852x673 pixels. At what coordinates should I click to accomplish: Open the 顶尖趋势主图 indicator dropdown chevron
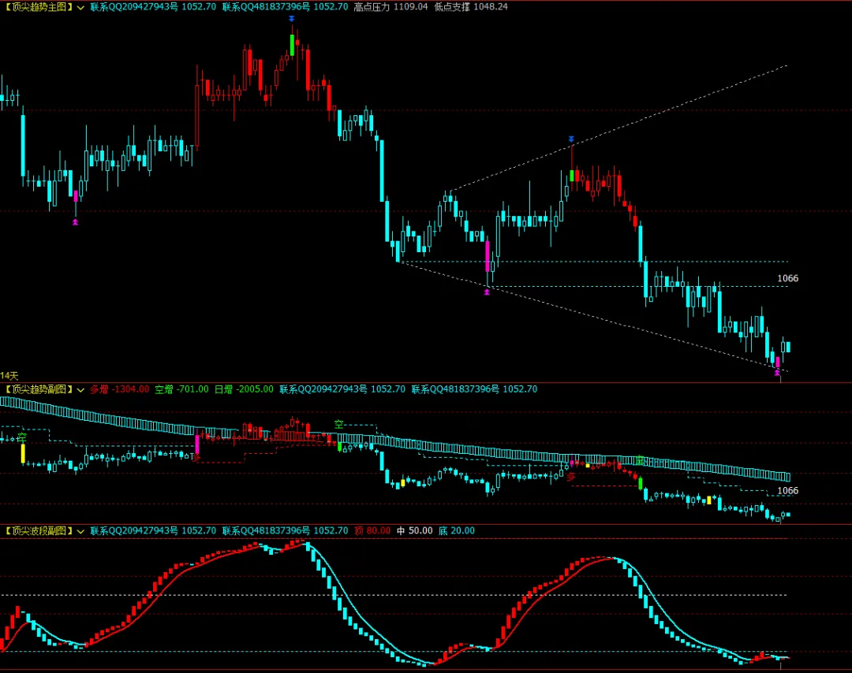click(x=80, y=8)
